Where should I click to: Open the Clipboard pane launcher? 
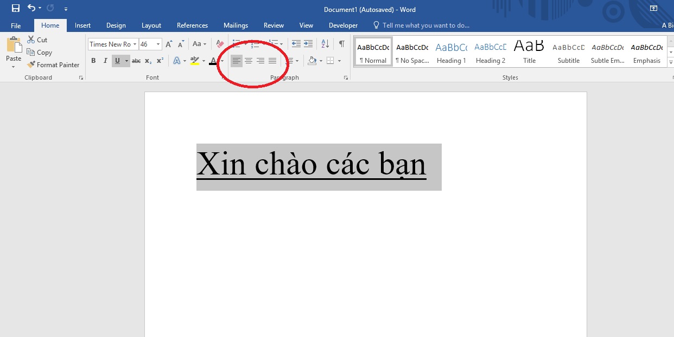(81, 78)
